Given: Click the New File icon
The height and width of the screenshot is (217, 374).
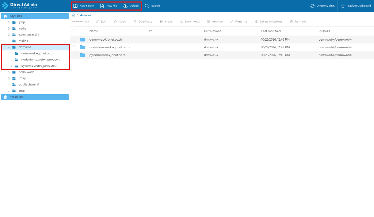Looking at the screenshot, I should 102,6.
